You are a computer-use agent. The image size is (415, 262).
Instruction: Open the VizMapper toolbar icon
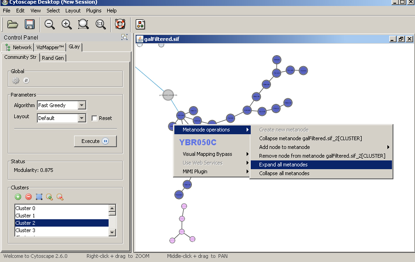pos(141,24)
